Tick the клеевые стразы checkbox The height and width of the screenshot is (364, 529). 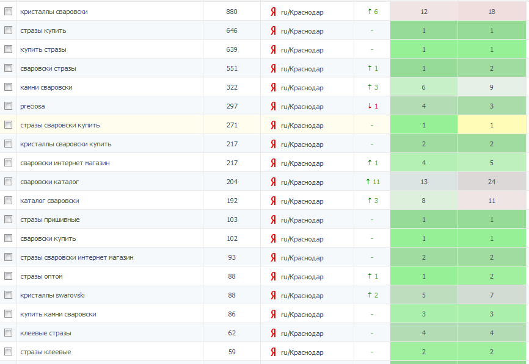tap(8, 333)
